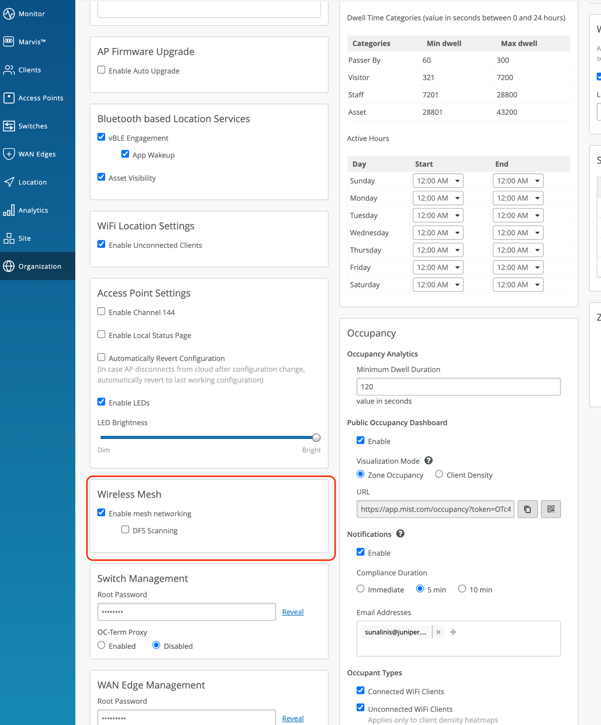Remove the sunalinis email address tag
The image size is (601, 725).
[x=439, y=632]
